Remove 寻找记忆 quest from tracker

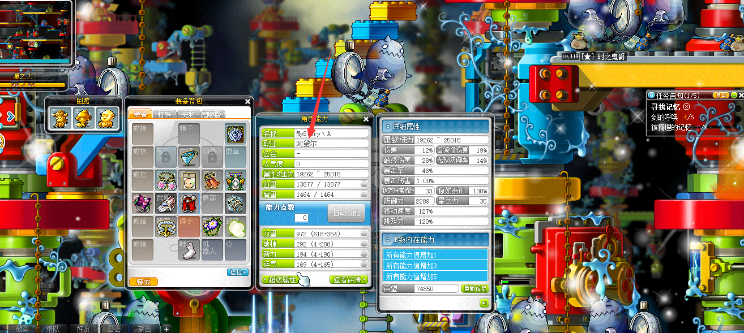pyautogui.click(x=686, y=106)
